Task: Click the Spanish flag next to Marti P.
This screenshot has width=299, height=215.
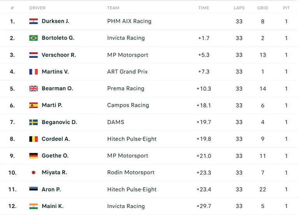Action: tap(33, 105)
